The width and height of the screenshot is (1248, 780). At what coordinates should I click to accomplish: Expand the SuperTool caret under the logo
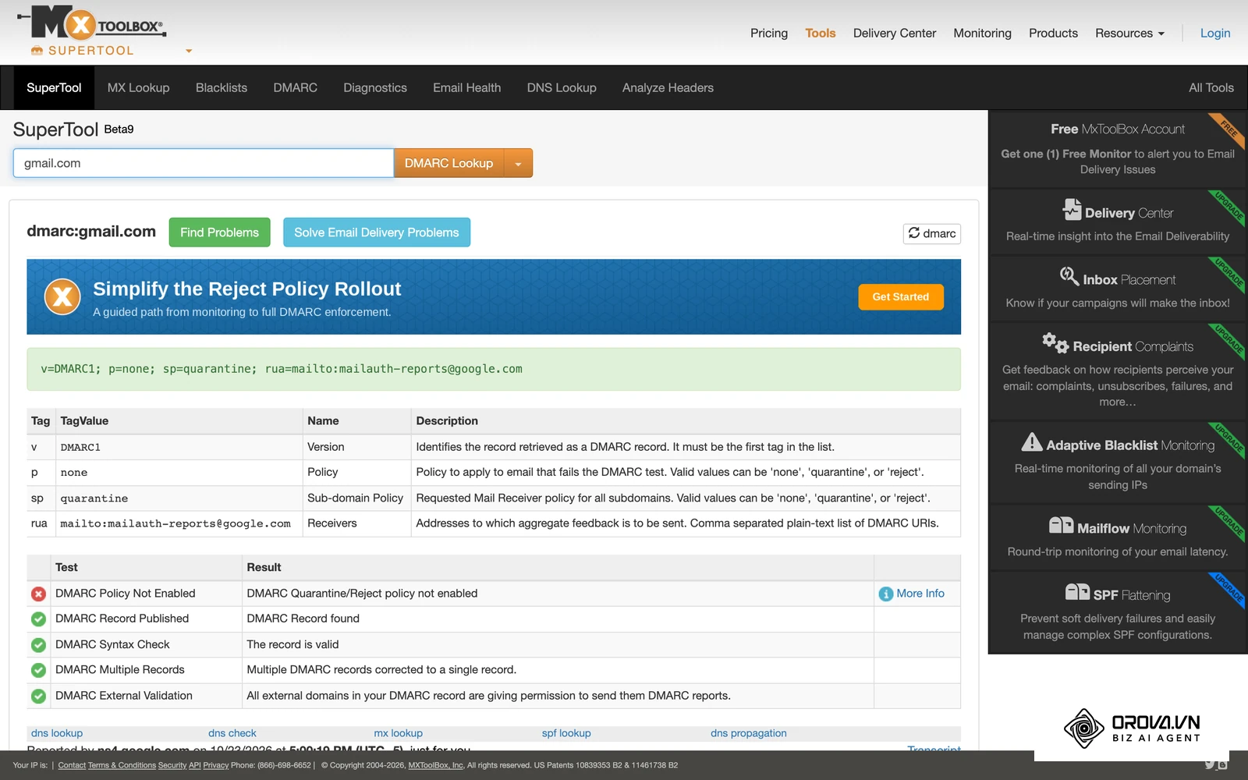(189, 51)
